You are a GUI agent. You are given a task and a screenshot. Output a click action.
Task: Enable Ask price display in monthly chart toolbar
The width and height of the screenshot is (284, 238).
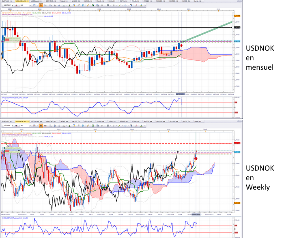pos(45,5)
